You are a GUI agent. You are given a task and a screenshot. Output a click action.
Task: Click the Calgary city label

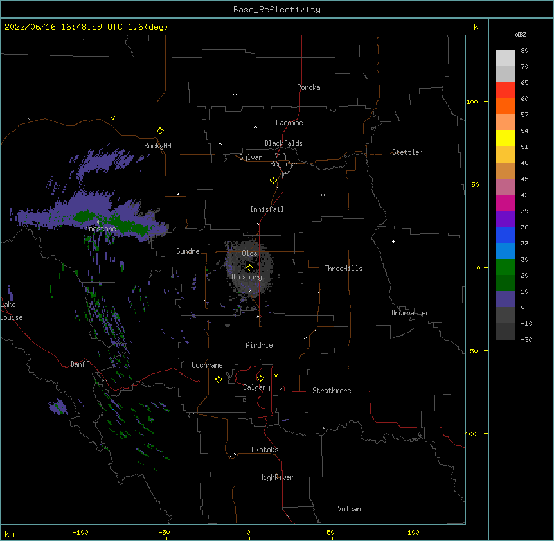pos(257,387)
